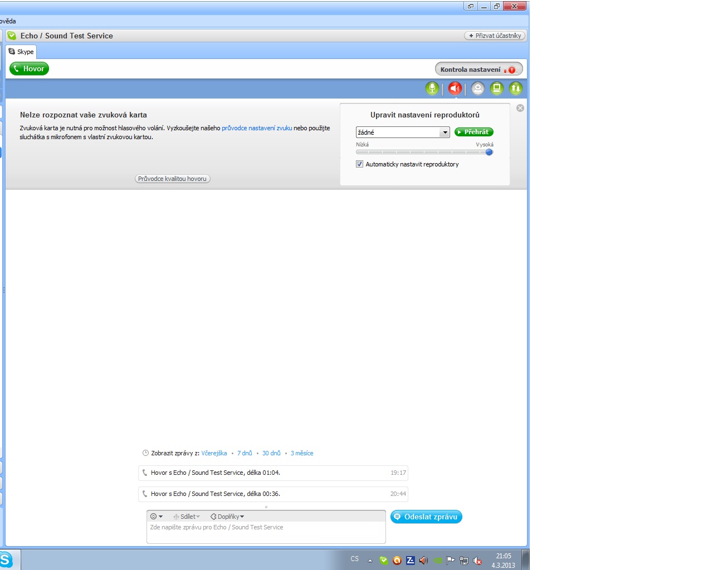Click the CS language indicator
713x570 pixels.
(x=355, y=559)
